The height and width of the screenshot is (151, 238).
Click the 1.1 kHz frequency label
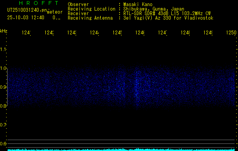tap(3, 49)
